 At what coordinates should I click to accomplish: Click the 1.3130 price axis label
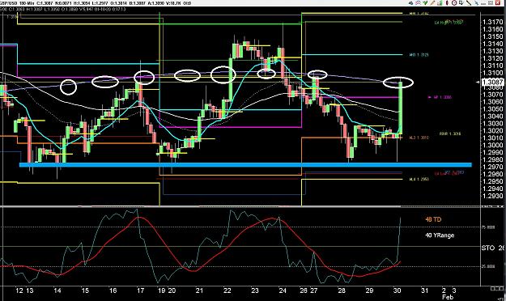492,51
